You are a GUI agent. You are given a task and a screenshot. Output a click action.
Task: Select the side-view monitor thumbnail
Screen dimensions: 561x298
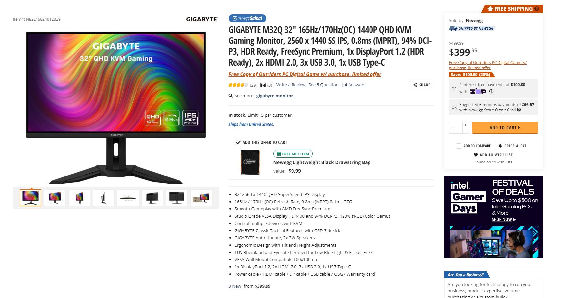tap(104, 198)
